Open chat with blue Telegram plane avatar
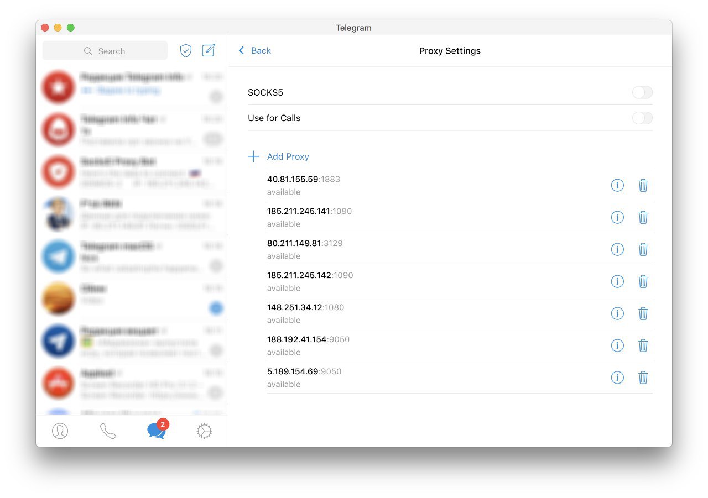This screenshot has height=498, width=708. [132, 256]
